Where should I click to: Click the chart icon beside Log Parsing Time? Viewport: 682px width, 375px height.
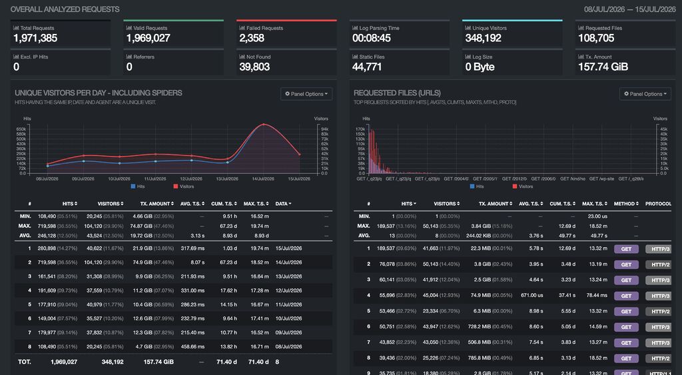pyautogui.click(x=355, y=28)
